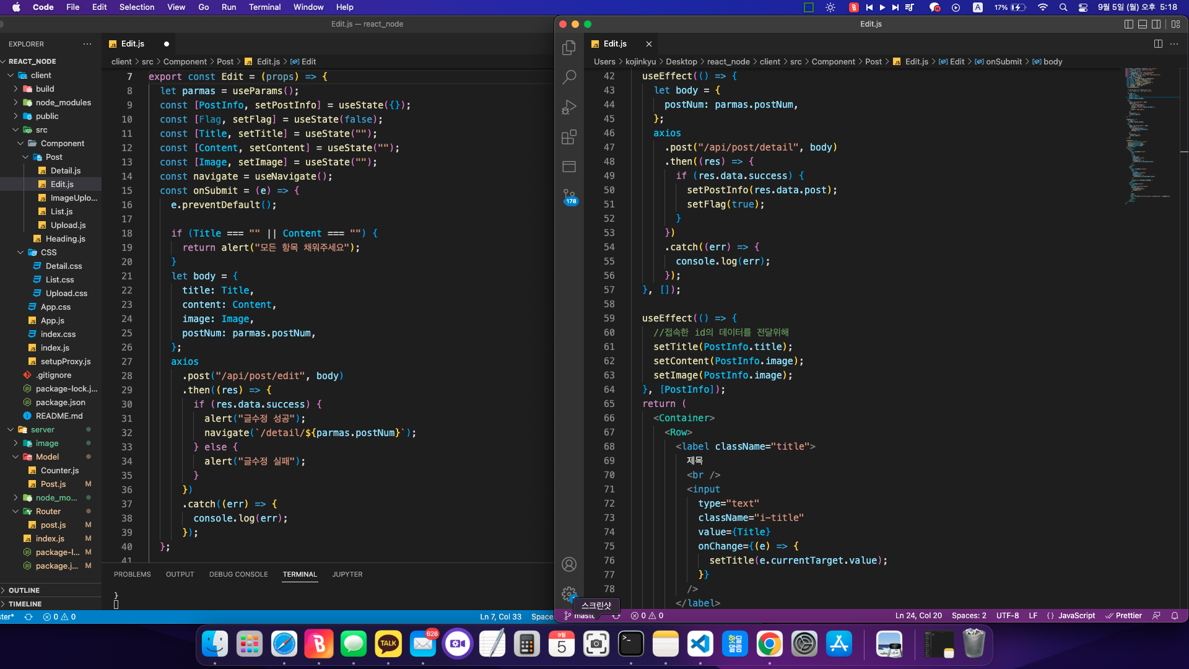Expand the OUTLINE section
Screen dimensions: 1189x669
tap(24, 590)
